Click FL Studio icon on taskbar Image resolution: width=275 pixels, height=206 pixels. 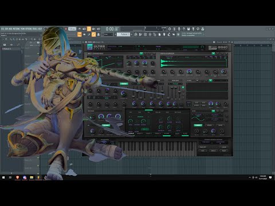(38, 177)
